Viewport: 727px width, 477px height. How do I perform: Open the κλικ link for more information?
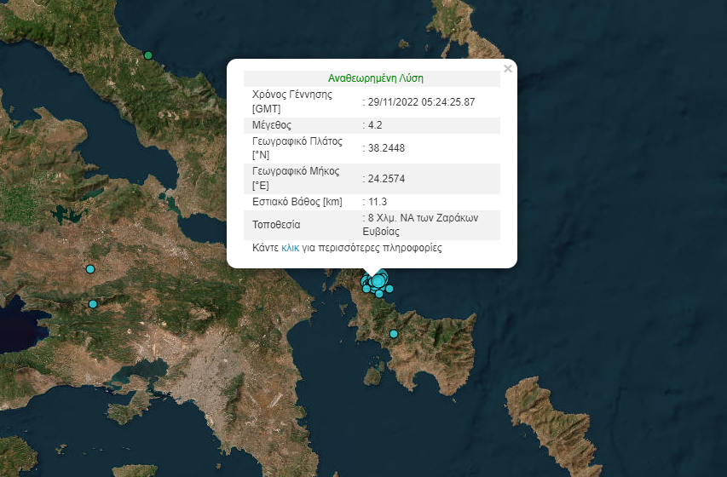click(x=291, y=249)
